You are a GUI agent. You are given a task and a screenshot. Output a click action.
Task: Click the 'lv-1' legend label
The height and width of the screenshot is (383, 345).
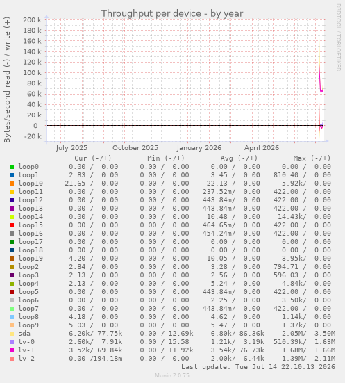coord(26,350)
